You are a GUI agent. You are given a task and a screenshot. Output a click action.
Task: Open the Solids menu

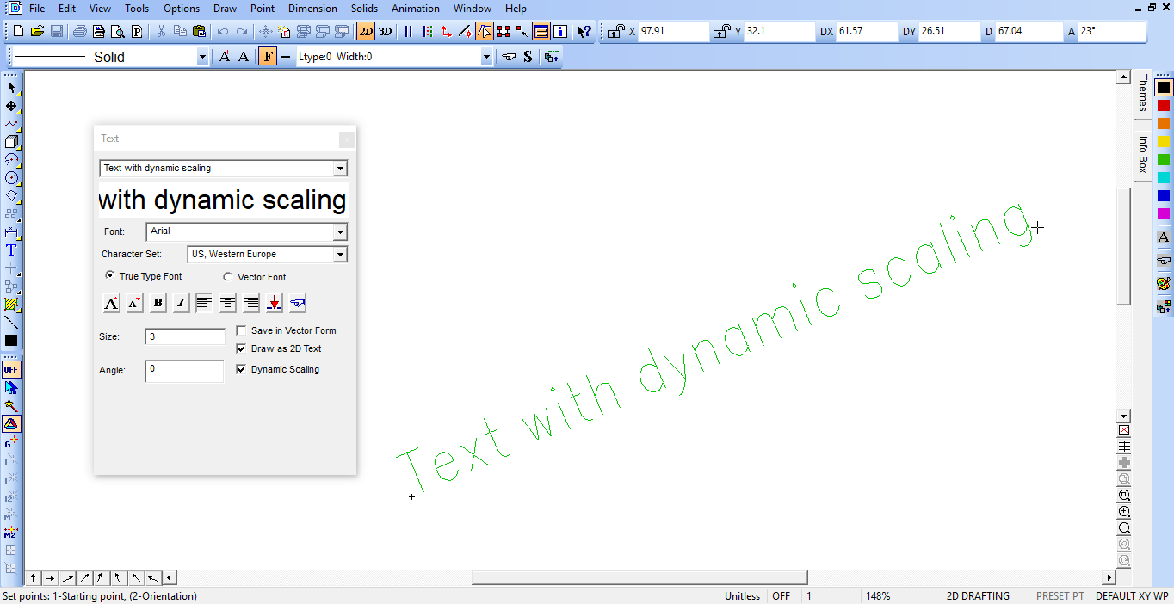coord(364,9)
